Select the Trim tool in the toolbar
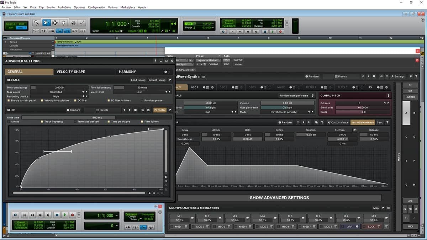427x240 pixels. [x=46, y=22]
